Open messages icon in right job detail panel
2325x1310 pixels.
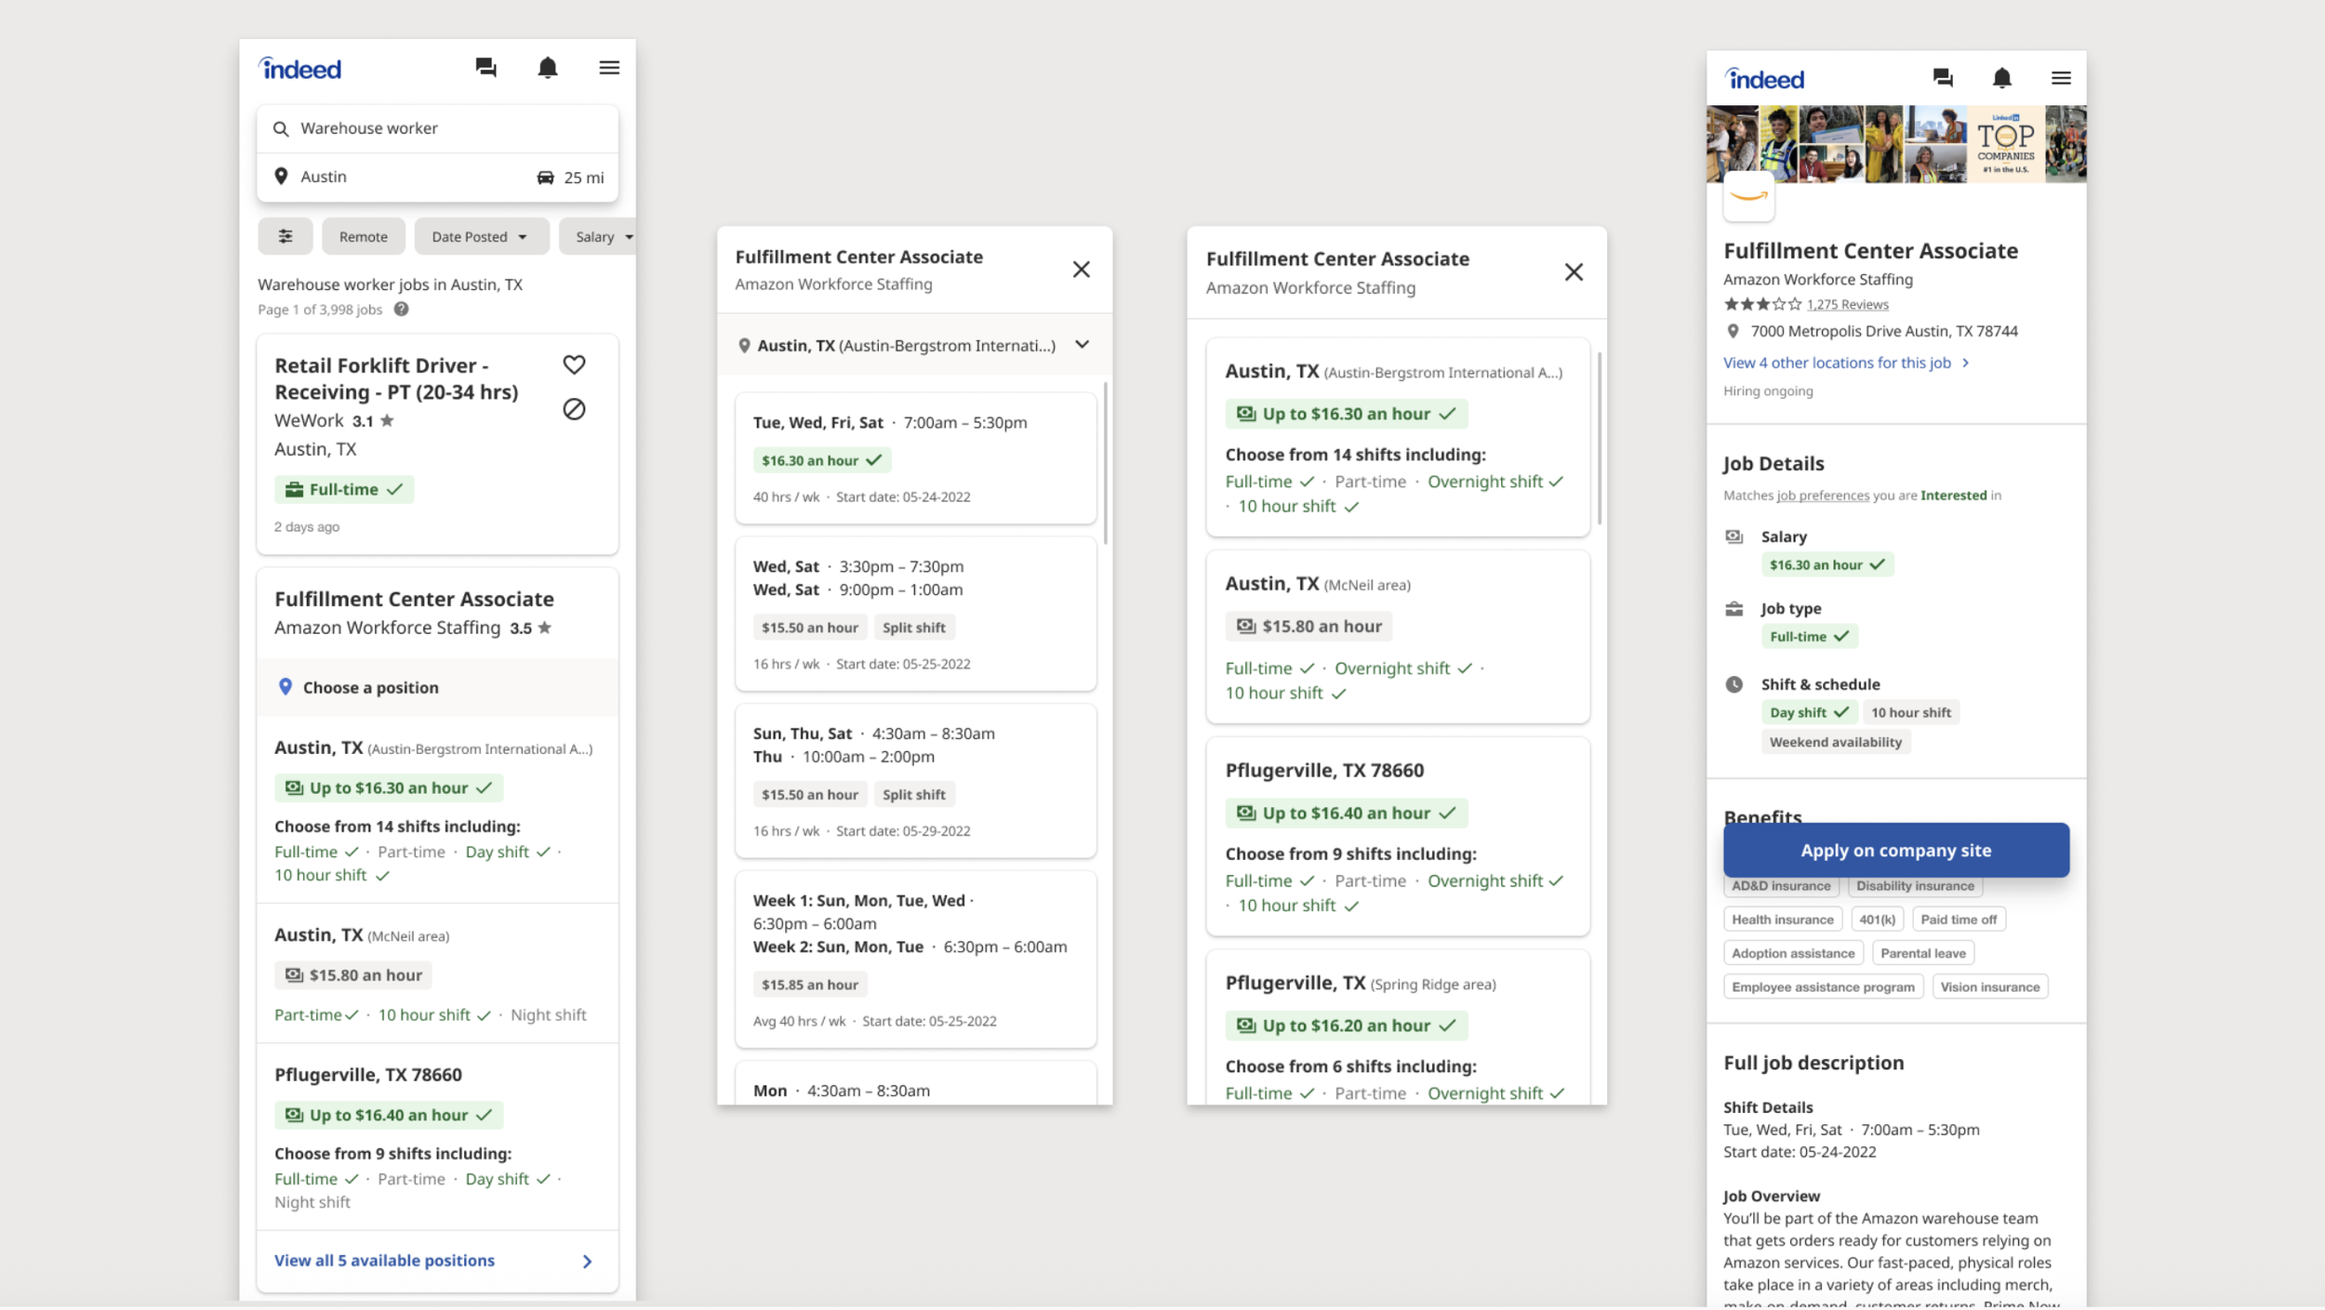coord(1943,78)
